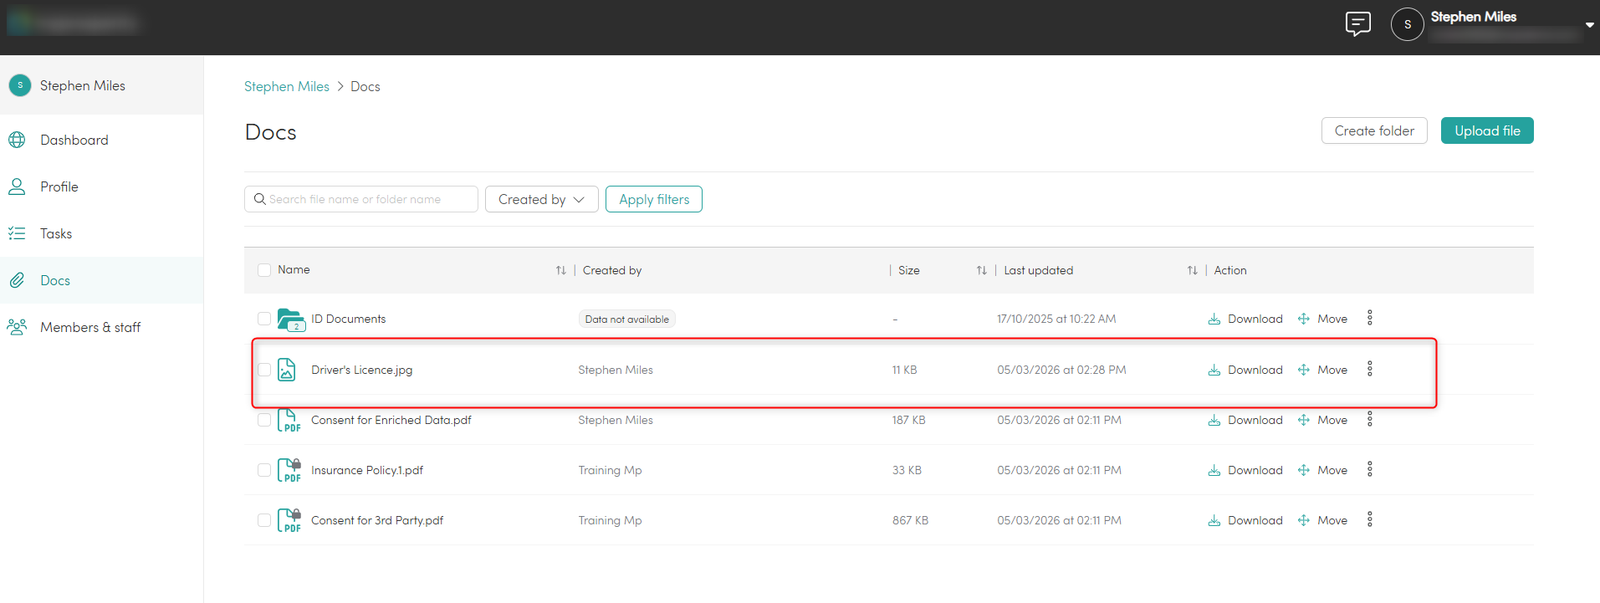Click the Create folder button

click(1374, 130)
